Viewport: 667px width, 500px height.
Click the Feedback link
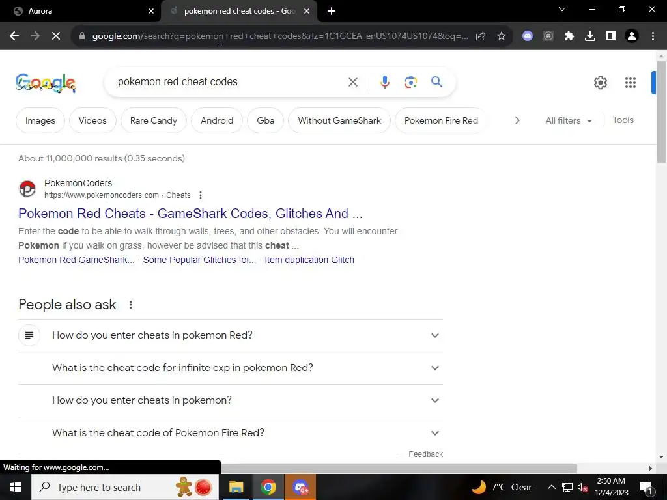[425, 454]
